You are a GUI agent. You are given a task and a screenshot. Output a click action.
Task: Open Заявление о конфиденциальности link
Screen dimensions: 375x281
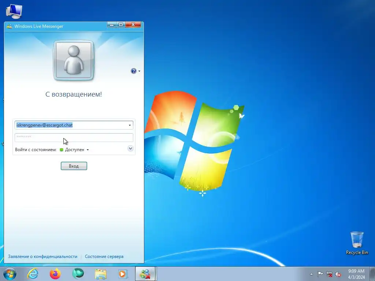[x=42, y=256]
